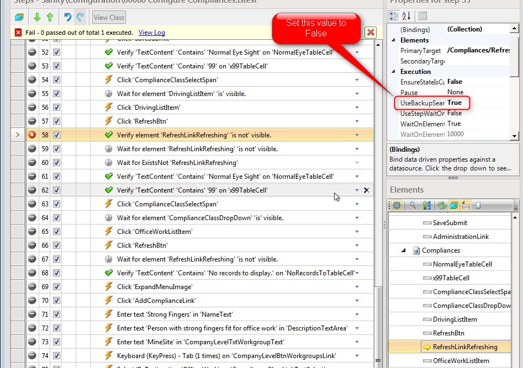Open the View Log link

pyautogui.click(x=152, y=33)
